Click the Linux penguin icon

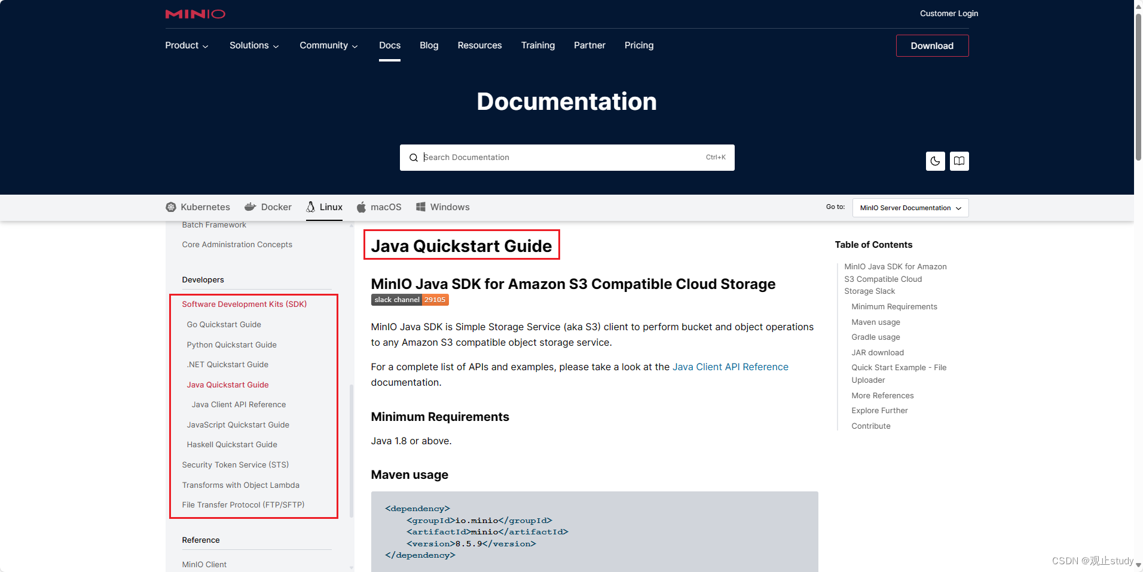coord(311,207)
